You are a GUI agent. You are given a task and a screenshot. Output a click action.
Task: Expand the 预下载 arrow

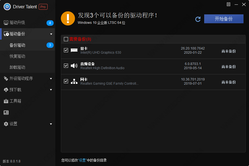[51, 90]
